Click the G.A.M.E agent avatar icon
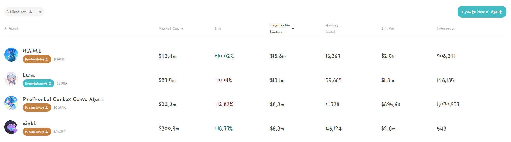511x142 pixels. click(11, 55)
